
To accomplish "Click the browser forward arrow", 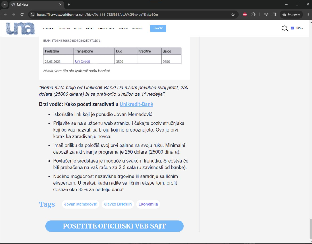I will [x=14, y=15].
